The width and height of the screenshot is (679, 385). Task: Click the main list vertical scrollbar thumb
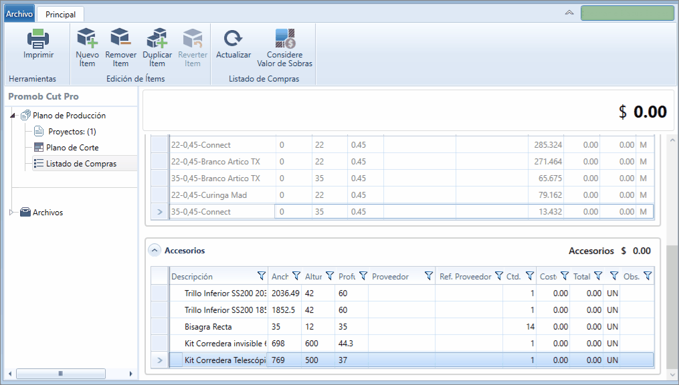click(x=672, y=306)
